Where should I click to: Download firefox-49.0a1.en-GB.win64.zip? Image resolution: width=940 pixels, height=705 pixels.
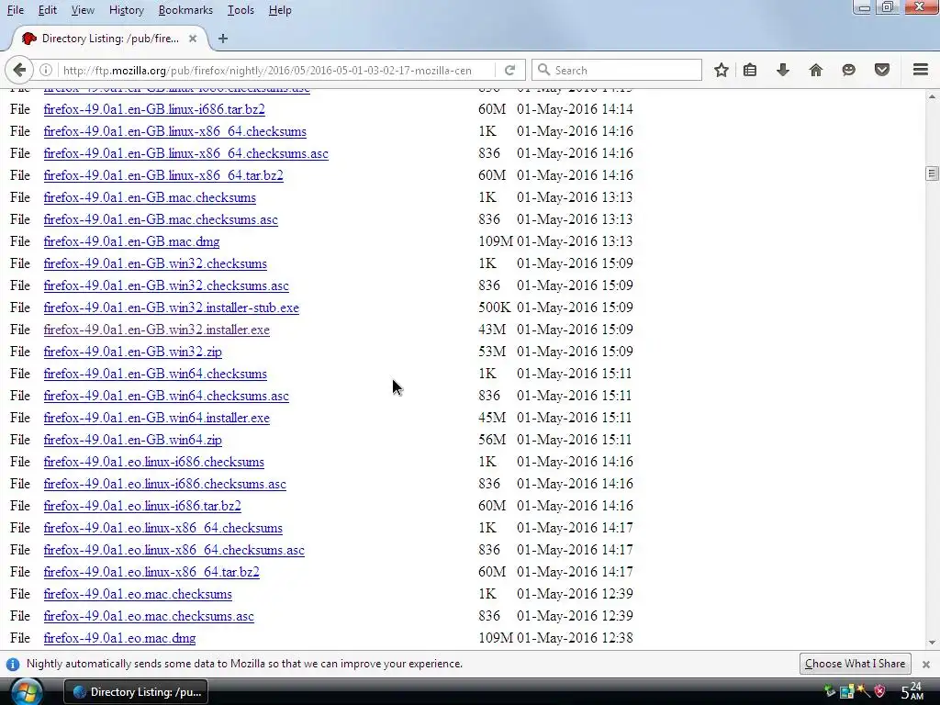(x=132, y=440)
